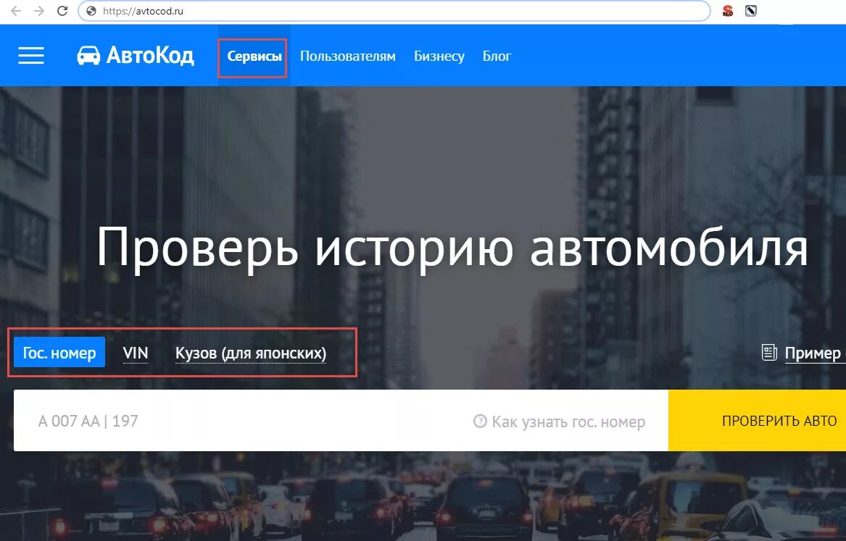Reload the avtocod.ru page
This screenshot has width=846, height=541.
[62, 11]
